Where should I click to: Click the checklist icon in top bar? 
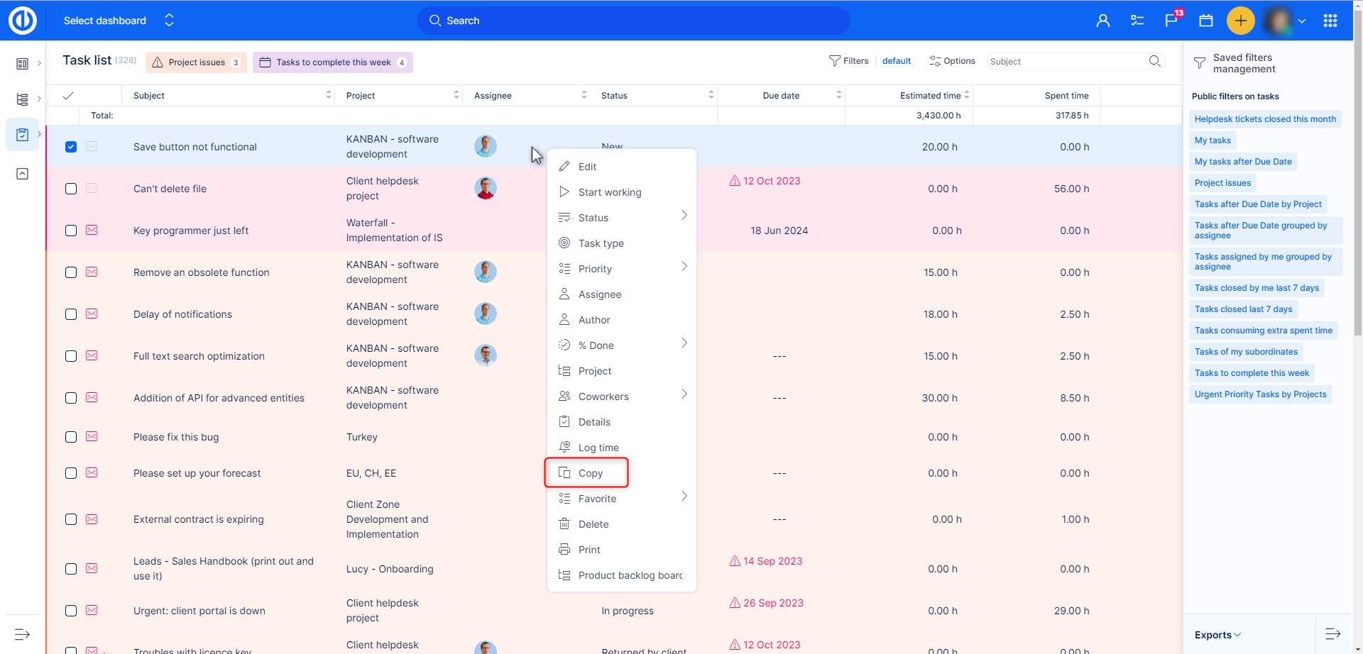click(x=1137, y=21)
